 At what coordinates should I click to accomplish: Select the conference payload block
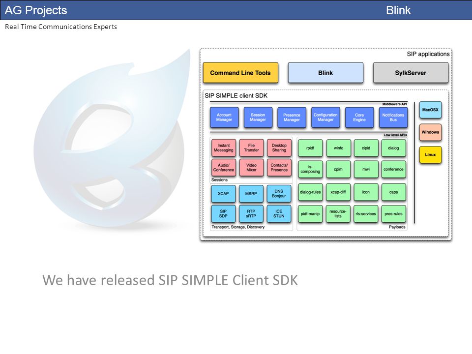(x=393, y=169)
